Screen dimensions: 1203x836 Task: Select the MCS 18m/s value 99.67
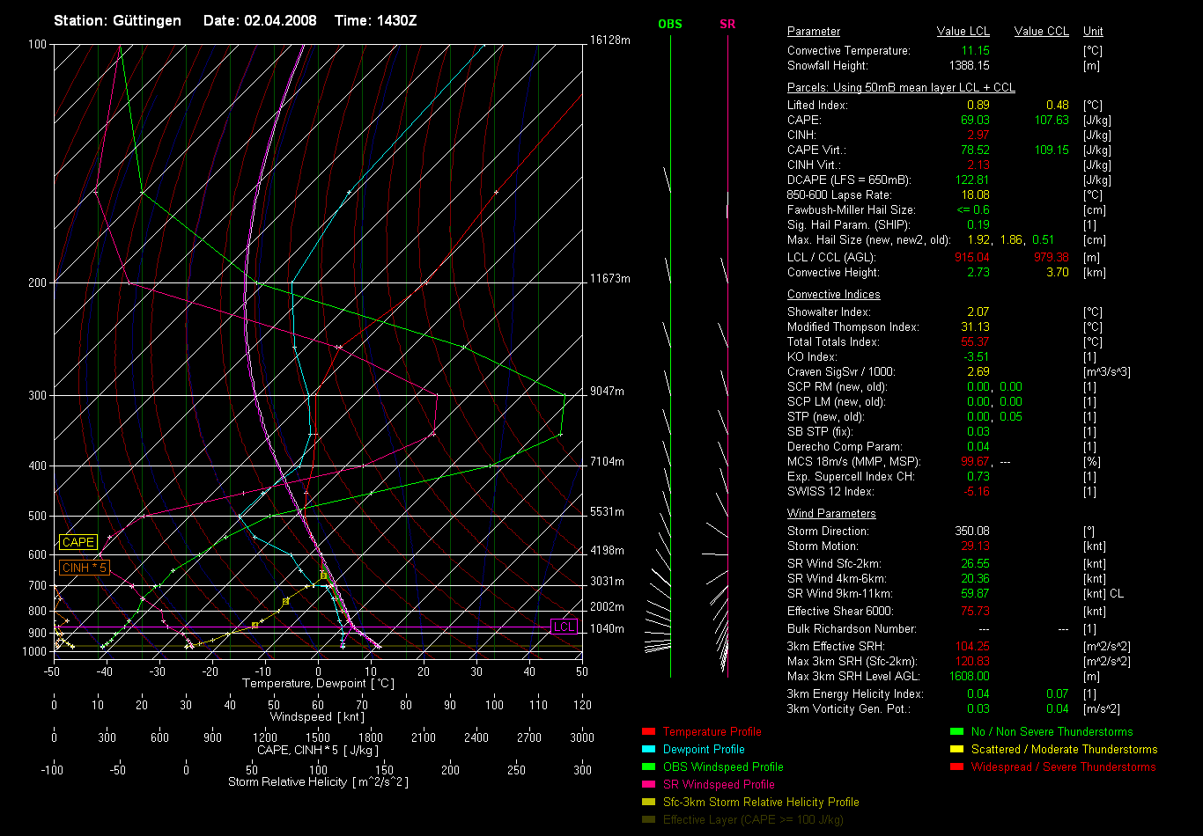click(x=974, y=462)
